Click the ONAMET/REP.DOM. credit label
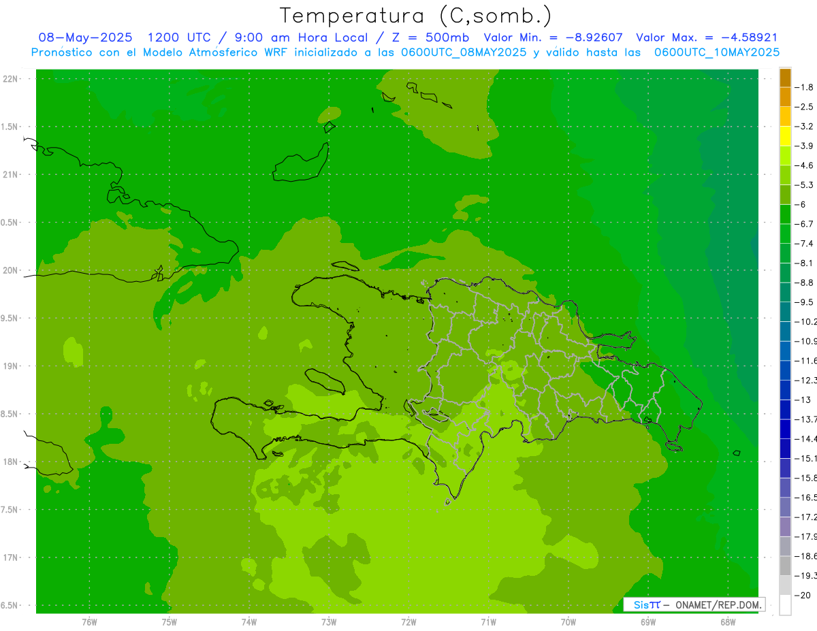The width and height of the screenshot is (817, 631). 718,604
